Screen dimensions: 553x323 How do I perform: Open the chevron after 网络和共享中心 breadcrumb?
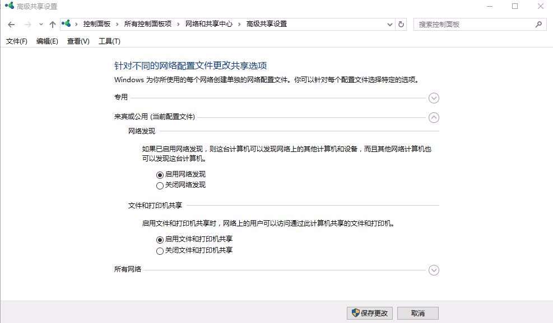click(x=239, y=24)
